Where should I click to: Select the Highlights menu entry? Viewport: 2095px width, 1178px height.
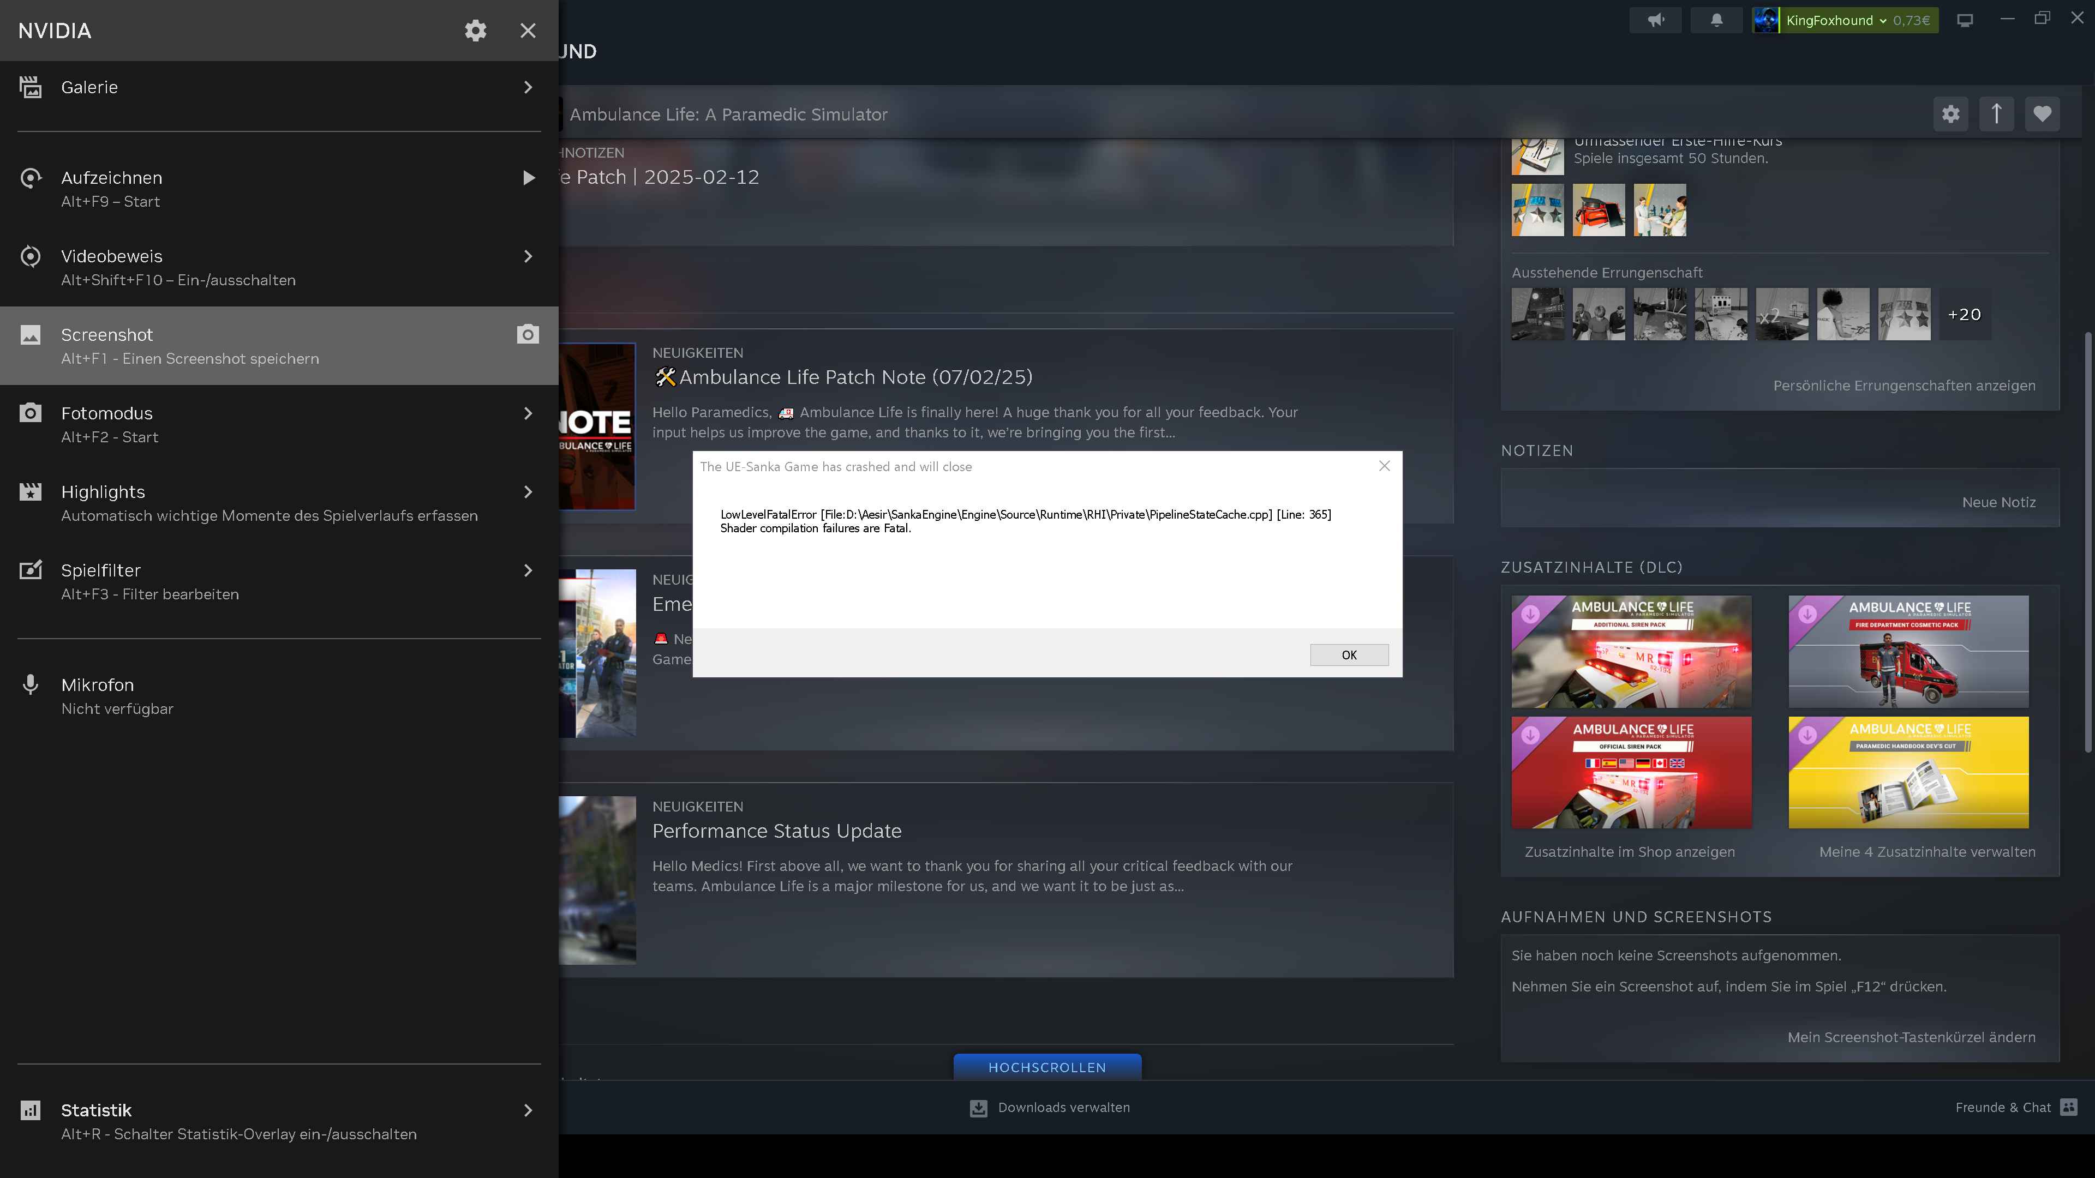pos(279,503)
